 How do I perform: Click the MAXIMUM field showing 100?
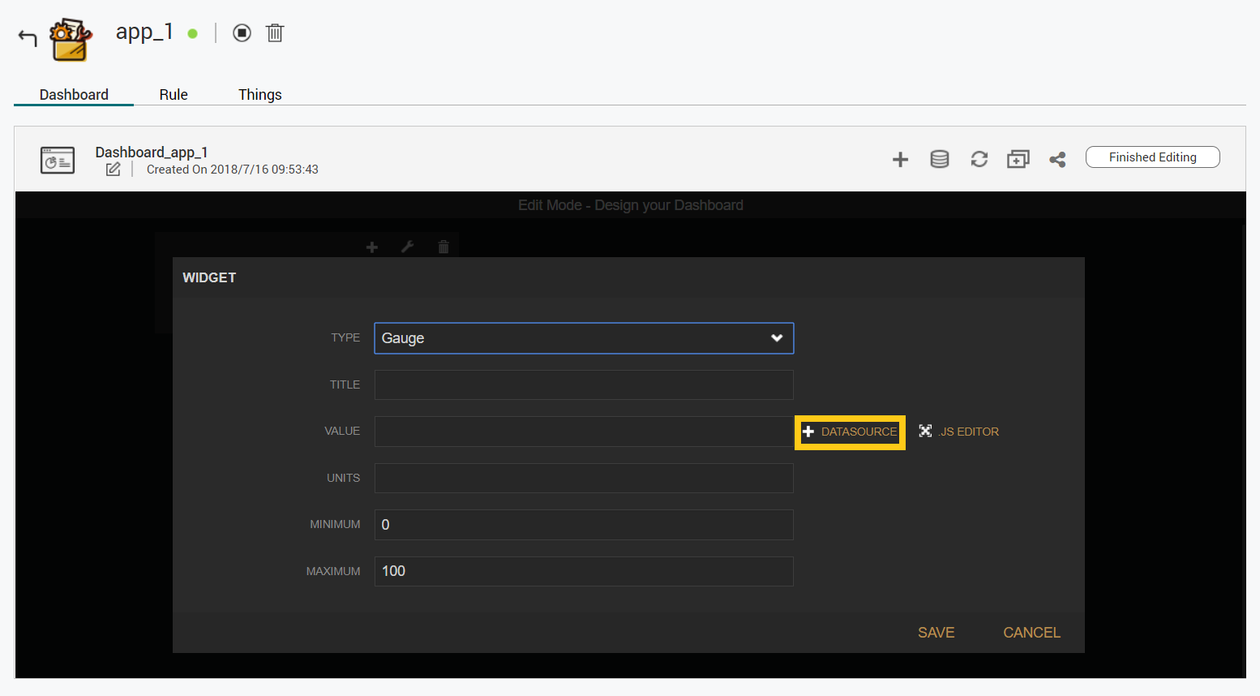[583, 571]
